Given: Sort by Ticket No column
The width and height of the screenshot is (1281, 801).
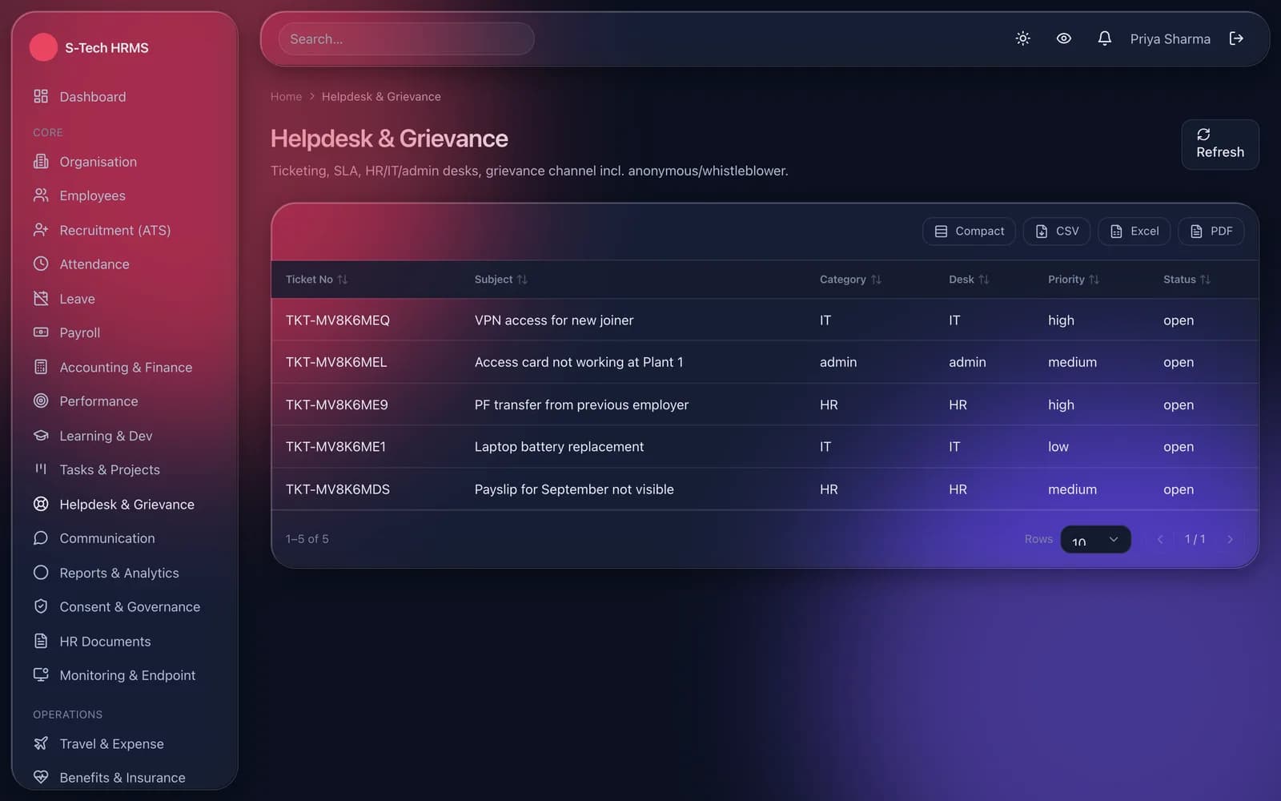Looking at the screenshot, I should (x=316, y=280).
